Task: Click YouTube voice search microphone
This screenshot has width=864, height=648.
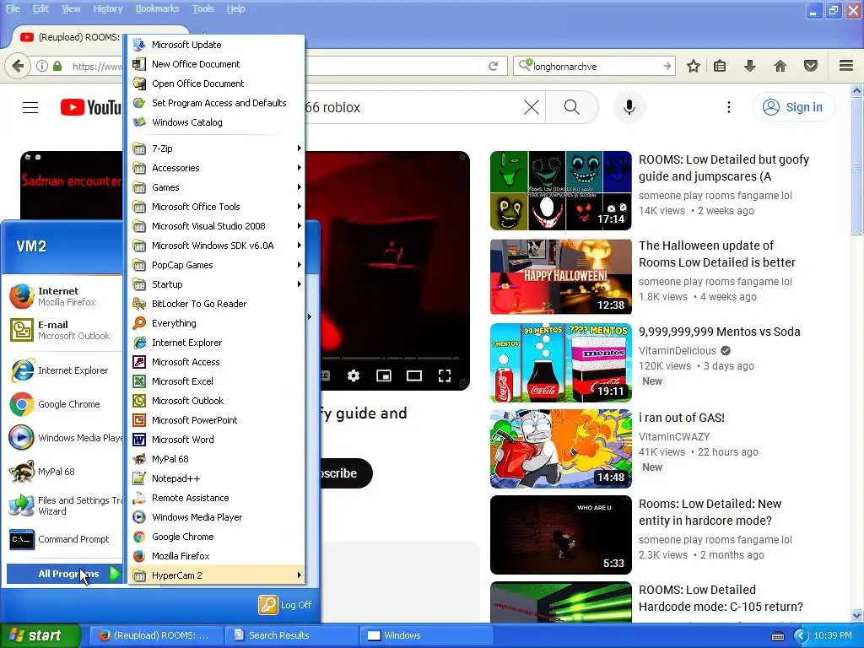Action: pos(629,107)
